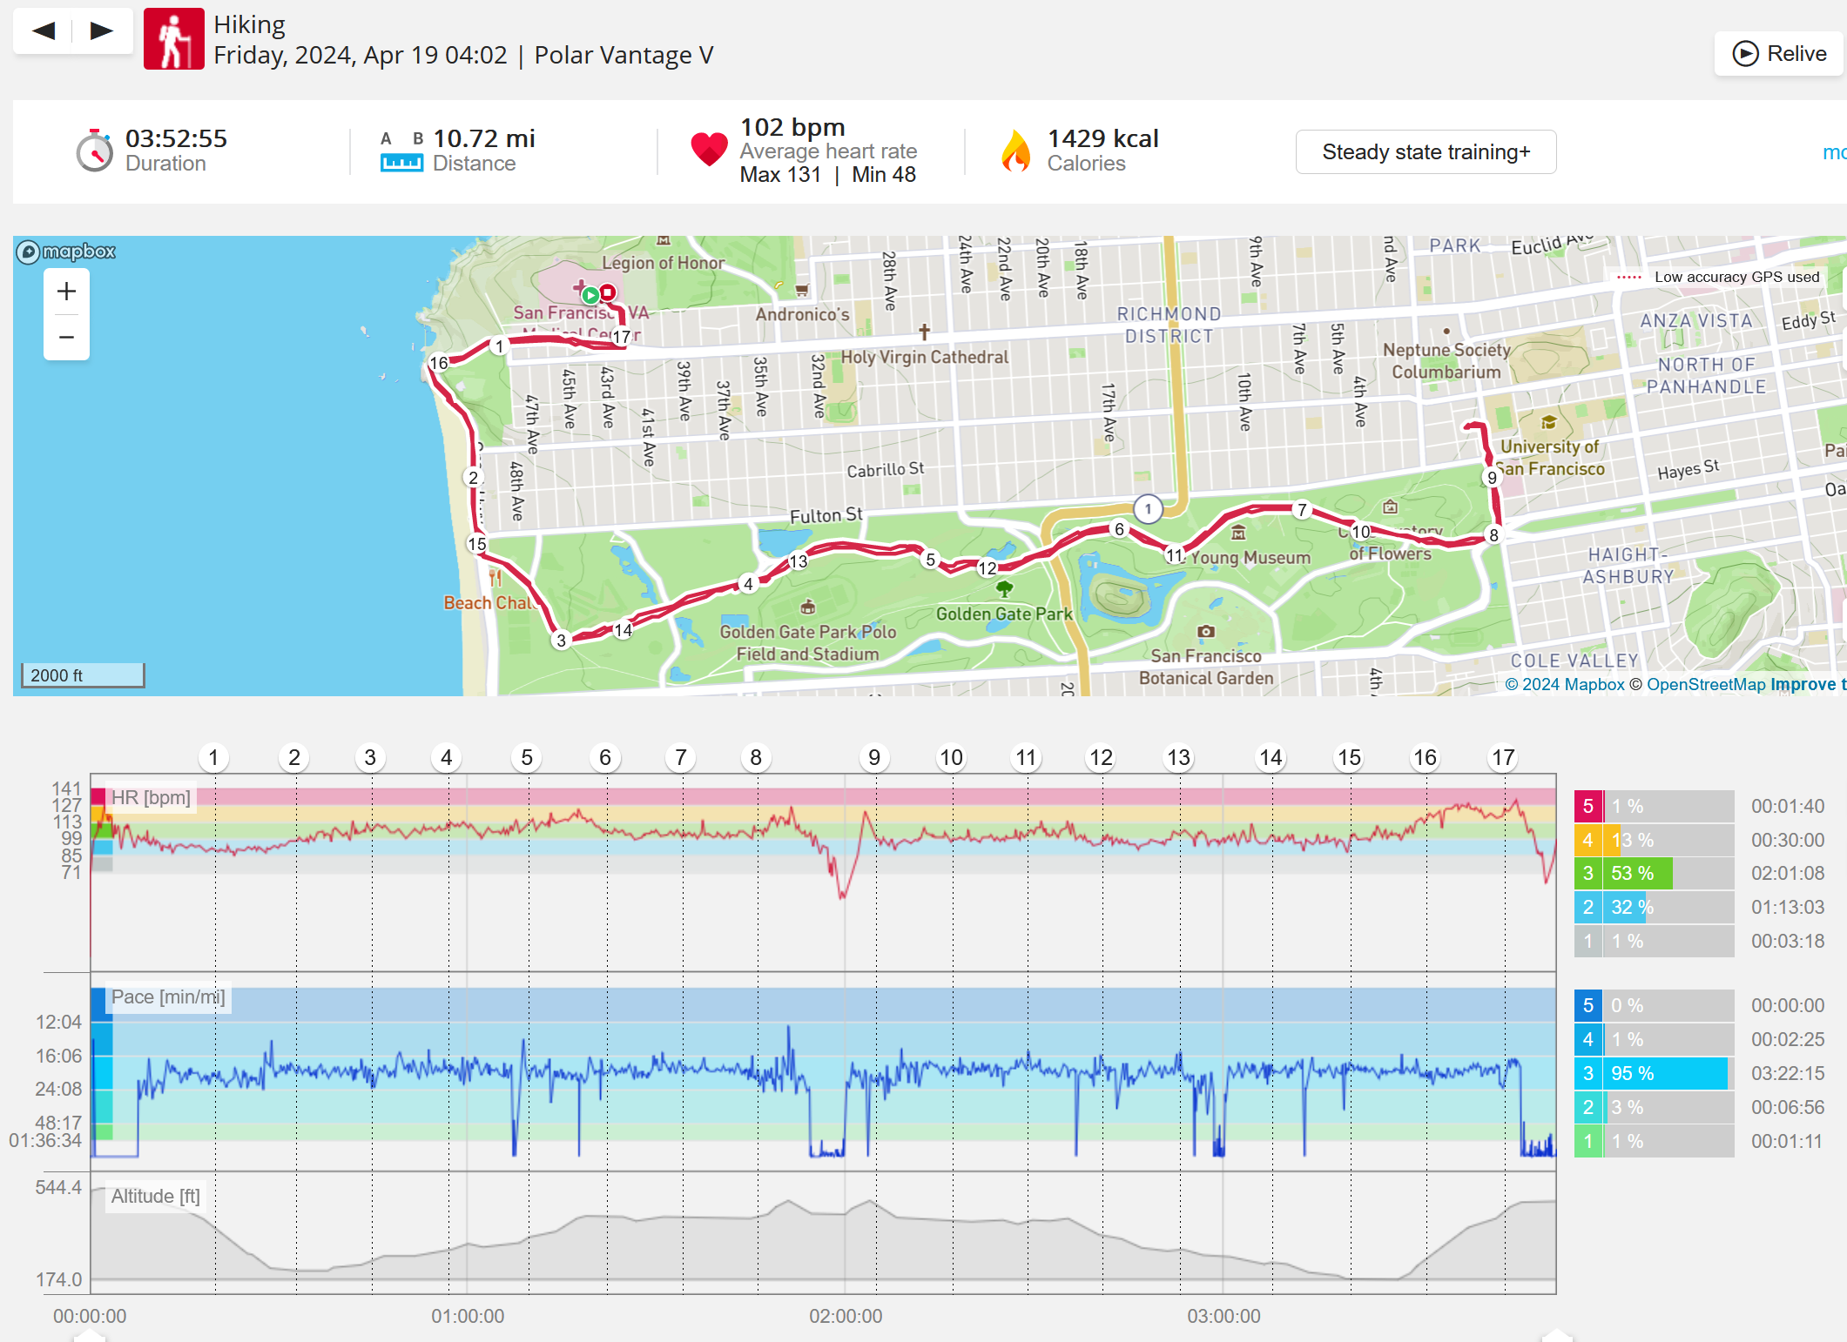This screenshot has height=1342, width=1847.
Task: Select lap marker 9 above the chart
Action: tap(874, 757)
